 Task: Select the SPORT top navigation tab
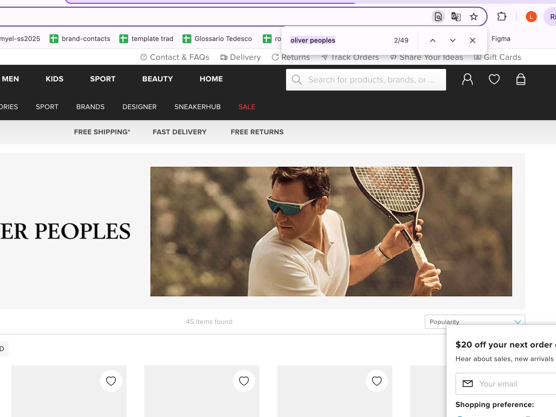tap(103, 79)
